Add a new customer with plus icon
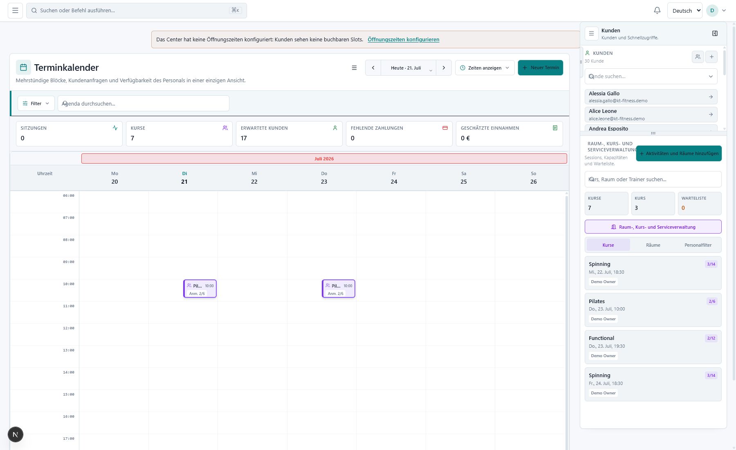736x450 pixels. pyautogui.click(x=711, y=57)
